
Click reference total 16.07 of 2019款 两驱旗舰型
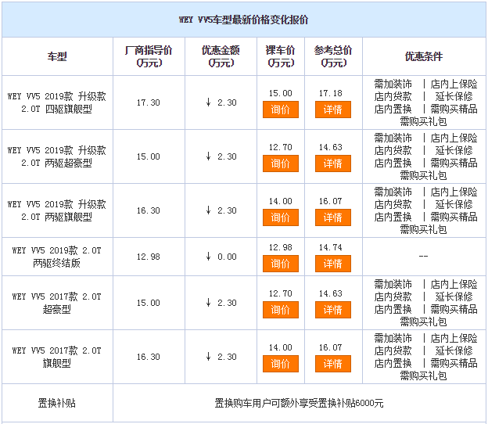(331, 201)
